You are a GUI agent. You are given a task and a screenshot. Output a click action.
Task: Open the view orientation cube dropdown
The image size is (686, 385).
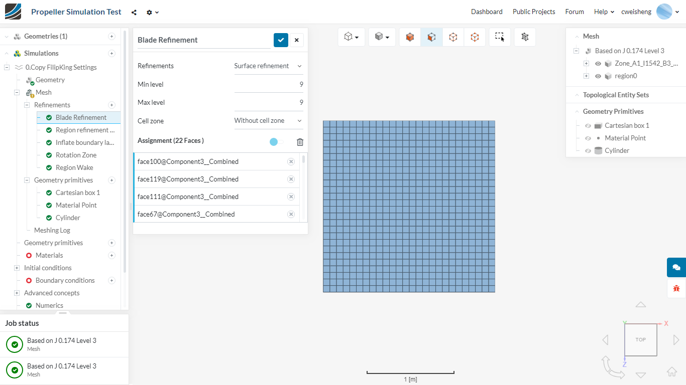pyautogui.click(x=352, y=37)
